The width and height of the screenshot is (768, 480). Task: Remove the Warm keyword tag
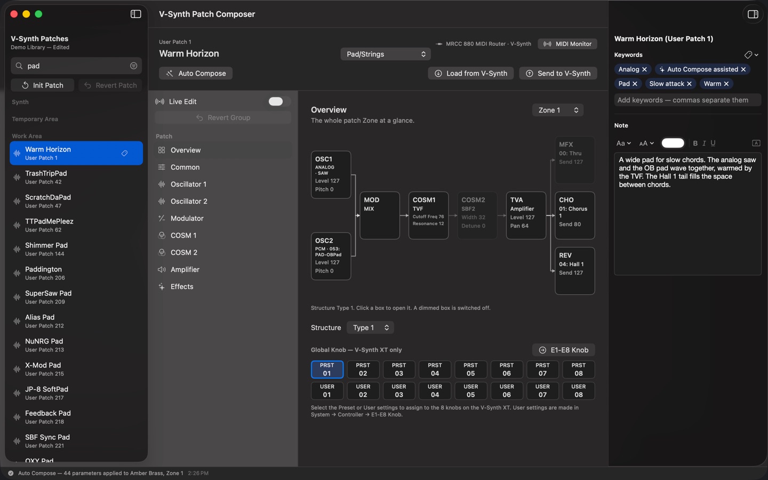tap(726, 84)
